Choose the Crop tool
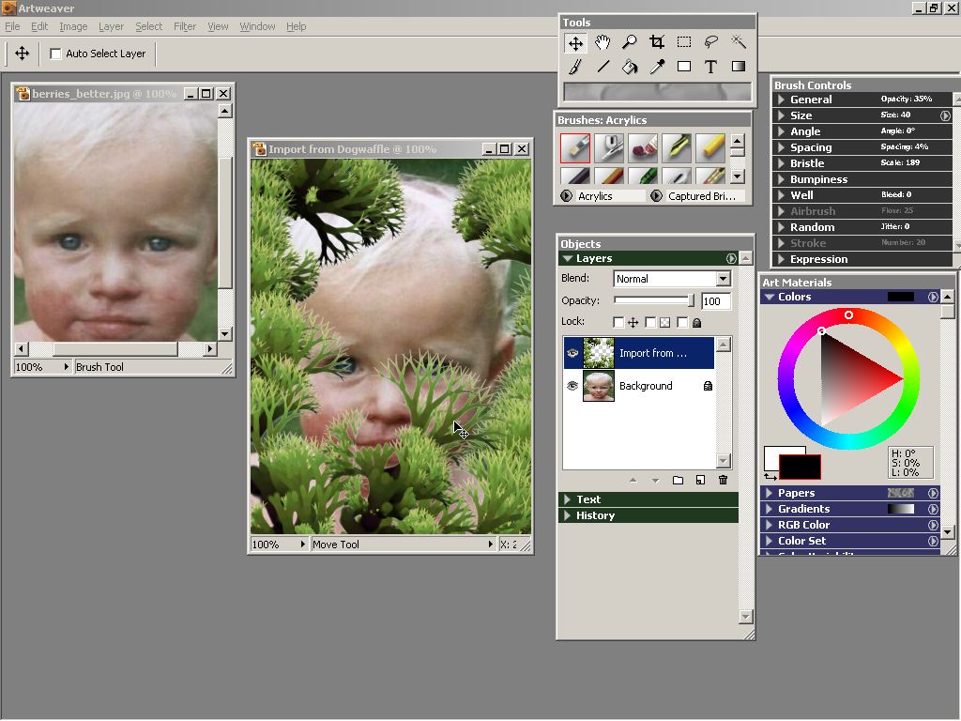The width and height of the screenshot is (961, 721). tap(657, 42)
